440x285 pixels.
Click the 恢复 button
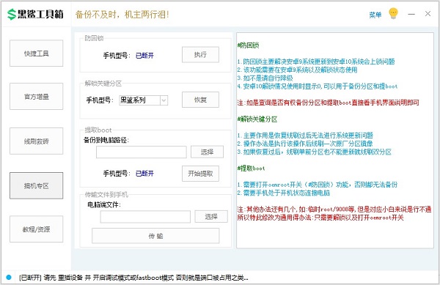[200, 100]
